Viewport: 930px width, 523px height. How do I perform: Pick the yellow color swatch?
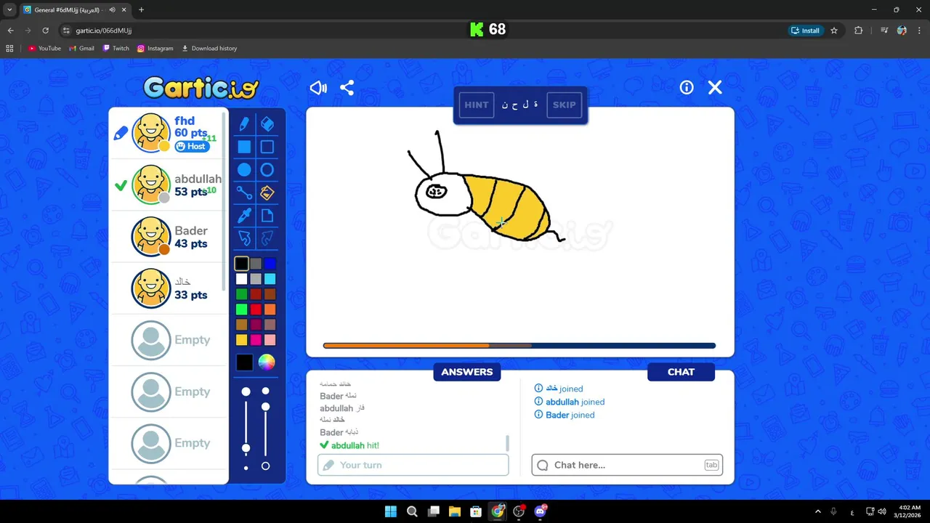coord(241,340)
